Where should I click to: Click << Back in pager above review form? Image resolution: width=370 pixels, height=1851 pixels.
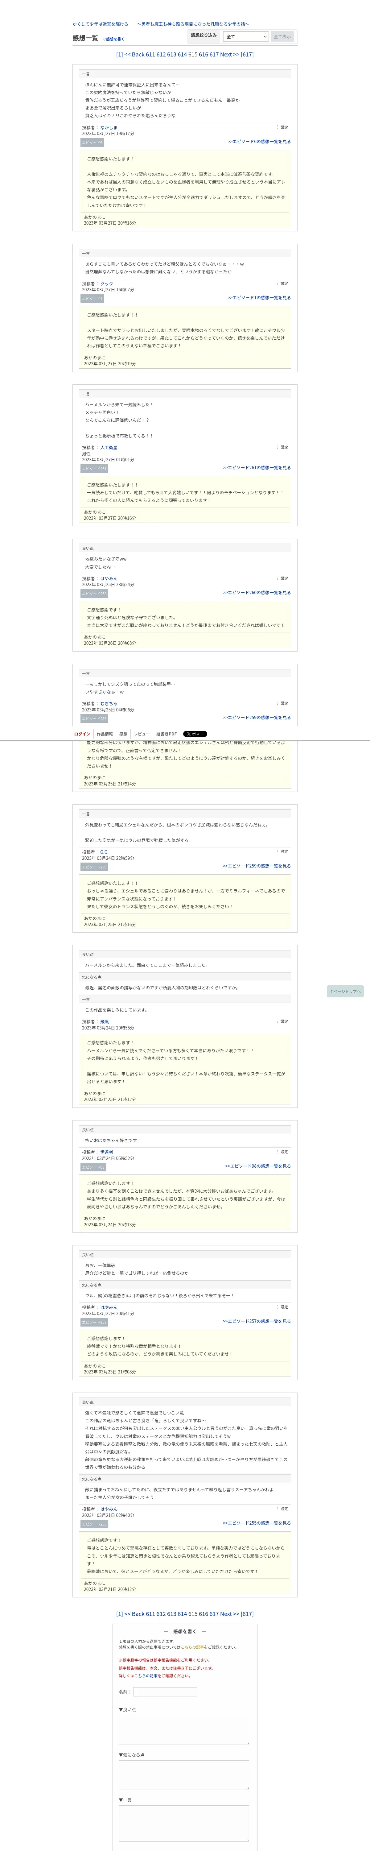pyautogui.click(x=134, y=1613)
